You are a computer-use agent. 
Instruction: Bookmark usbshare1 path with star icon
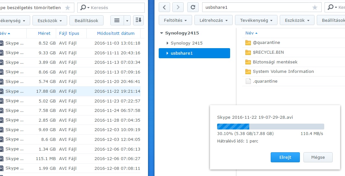[315, 7]
